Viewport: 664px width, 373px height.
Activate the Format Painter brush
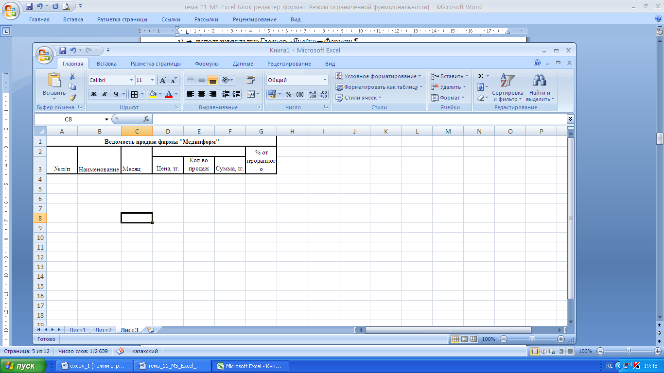coord(72,97)
